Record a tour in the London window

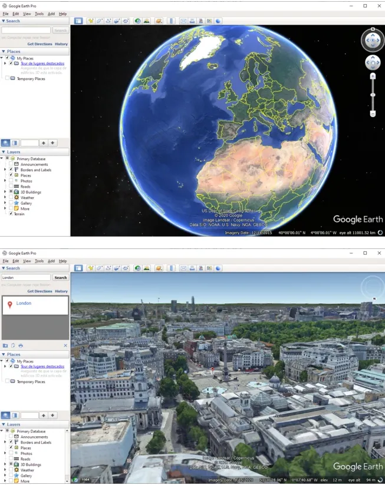pyautogui.click(x=126, y=268)
